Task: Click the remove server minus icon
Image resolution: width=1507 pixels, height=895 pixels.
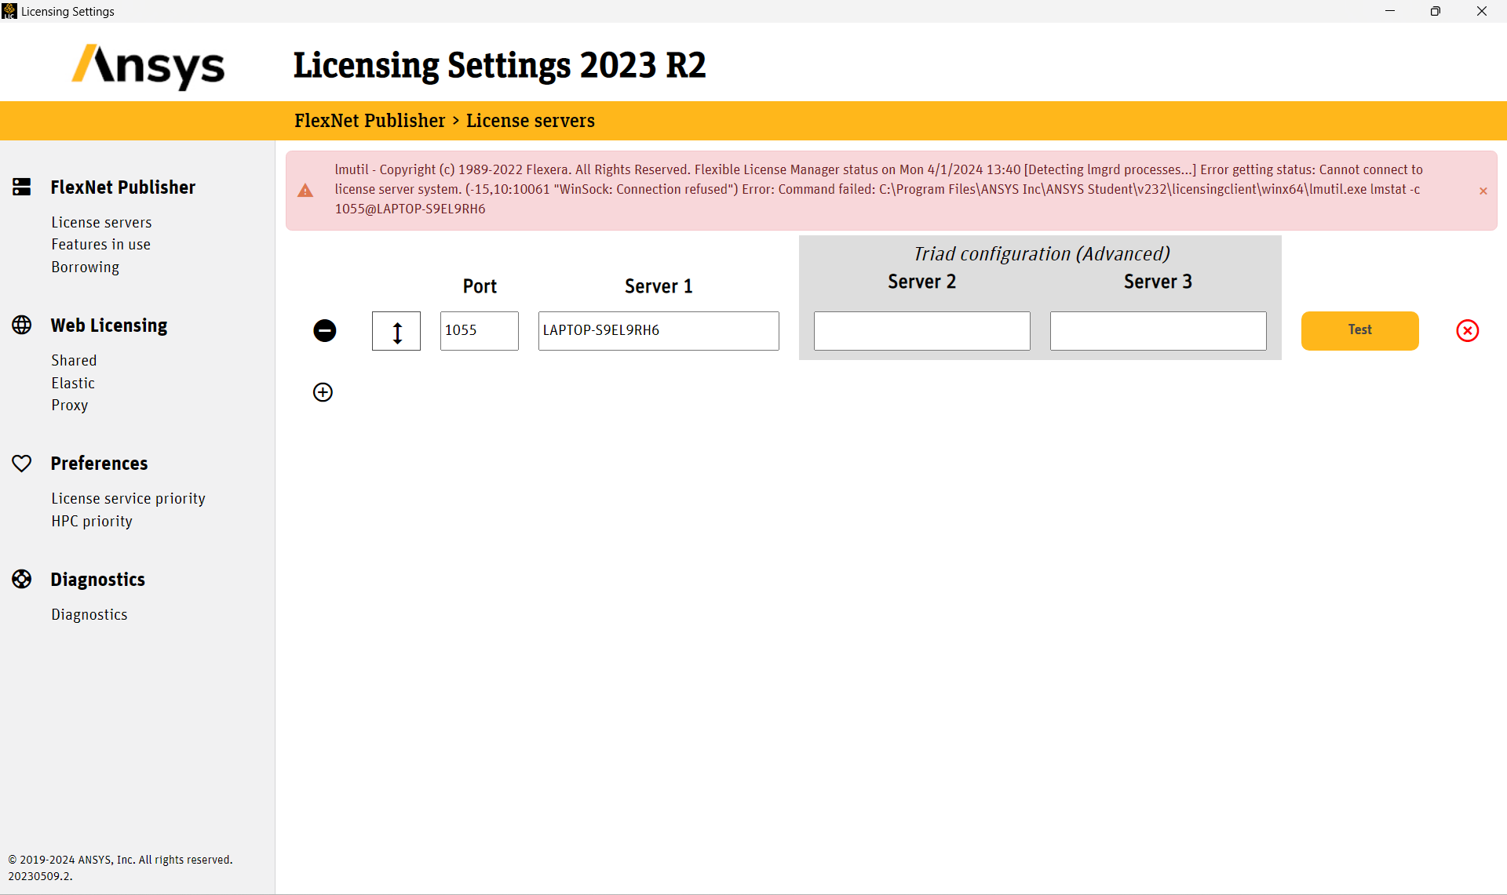Action: coord(325,330)
